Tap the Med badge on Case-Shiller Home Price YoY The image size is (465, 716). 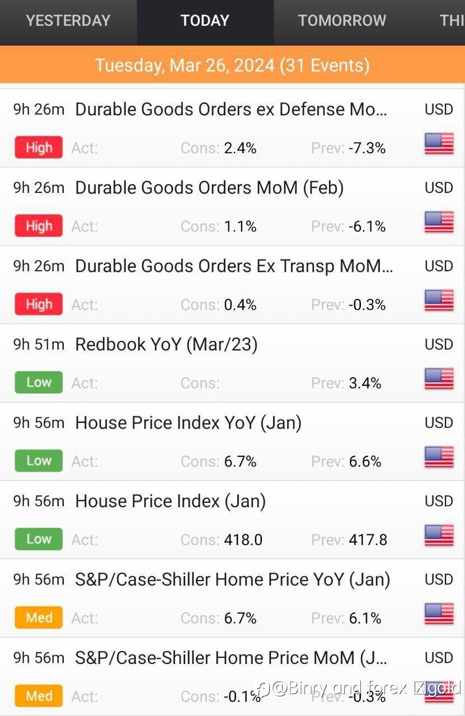[39, 618]
